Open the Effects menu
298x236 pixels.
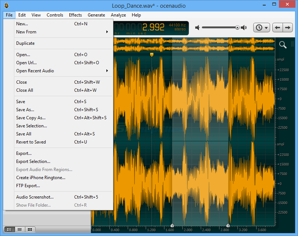(x=75, y=15)
